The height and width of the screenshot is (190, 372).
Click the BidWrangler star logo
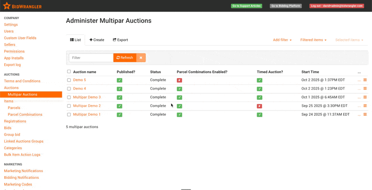(7, 6)
